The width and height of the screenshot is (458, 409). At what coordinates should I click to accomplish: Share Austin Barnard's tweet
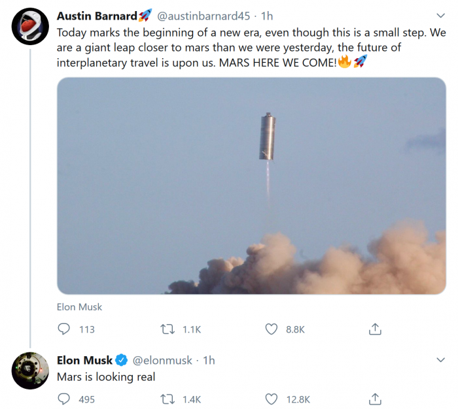coord(376,329)
